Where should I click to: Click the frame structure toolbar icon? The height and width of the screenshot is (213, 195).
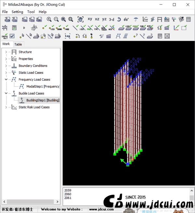pyautogui.click(x=160, y=20)
